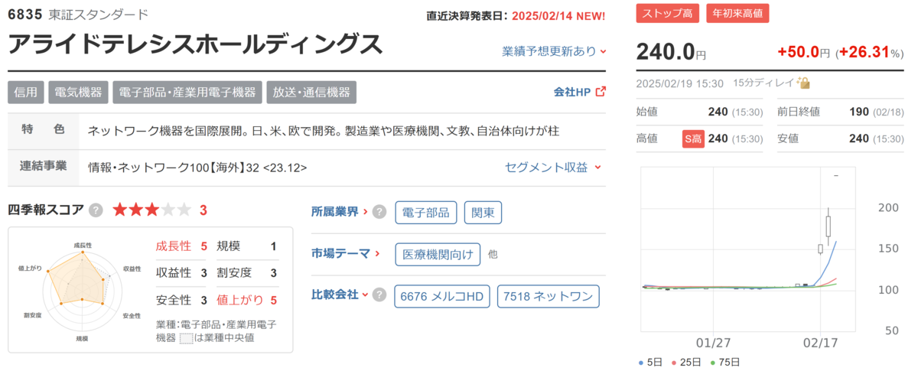Click the 他 text after 医療機関向け

(x=493, y=254)
